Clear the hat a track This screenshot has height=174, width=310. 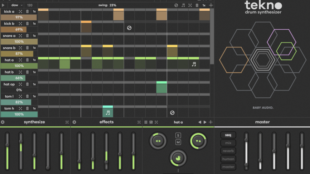tap(27, 60)
